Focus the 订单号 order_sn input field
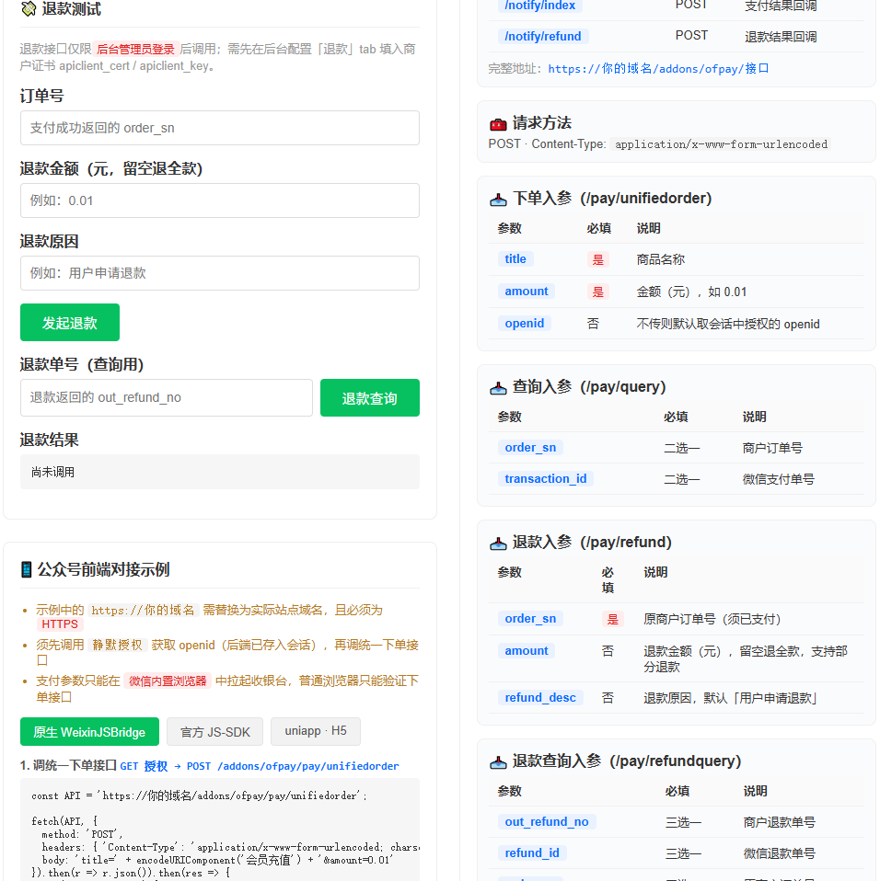Image resolution: width=880 pixels, height=881 pixels. (x=220, y=128)
